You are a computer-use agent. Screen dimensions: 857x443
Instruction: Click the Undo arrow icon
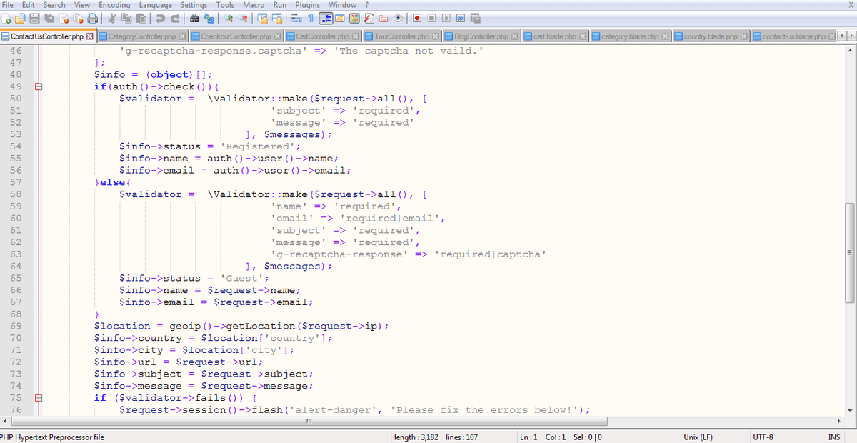point(160,21)
